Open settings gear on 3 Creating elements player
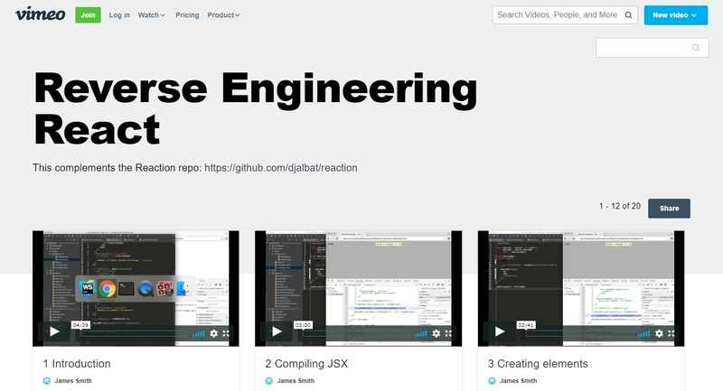Image resolution: width=723 pixels, height=391 pixels. tap(660, 333)
